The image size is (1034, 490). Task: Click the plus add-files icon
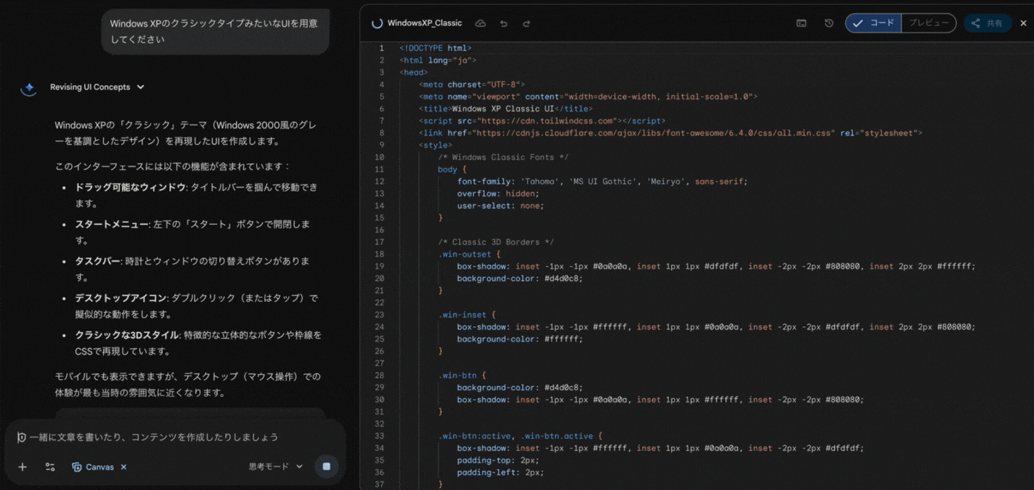(x=22, y=467)
